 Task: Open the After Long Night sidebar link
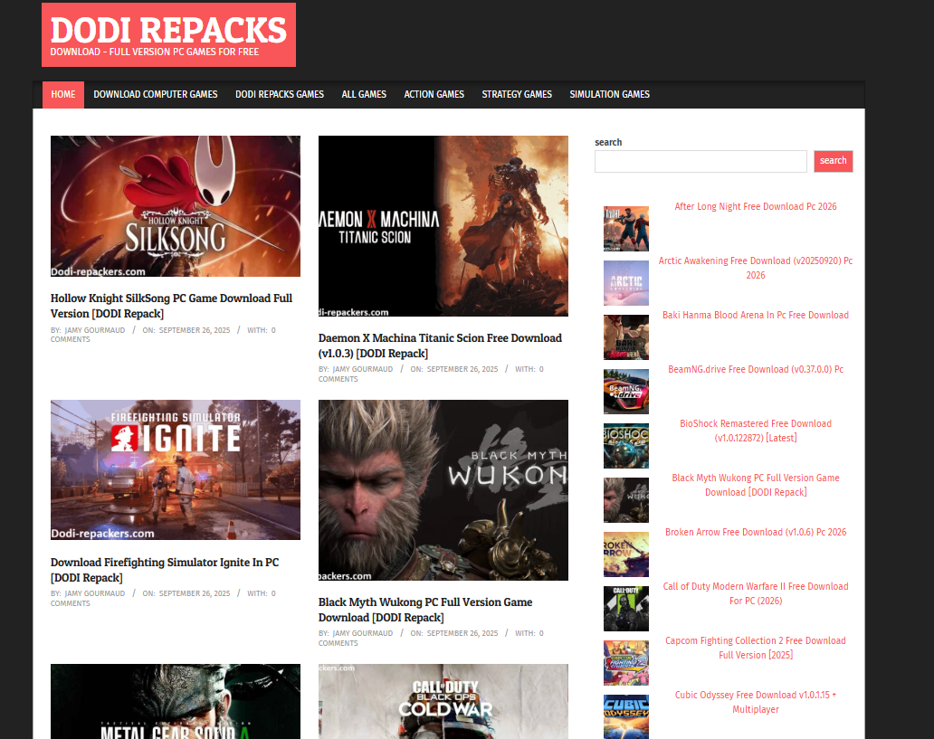pos(756,206)
